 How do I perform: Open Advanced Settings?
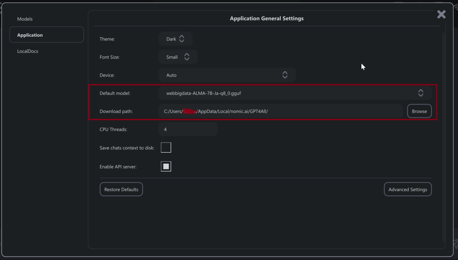click(x=408, y=189)
